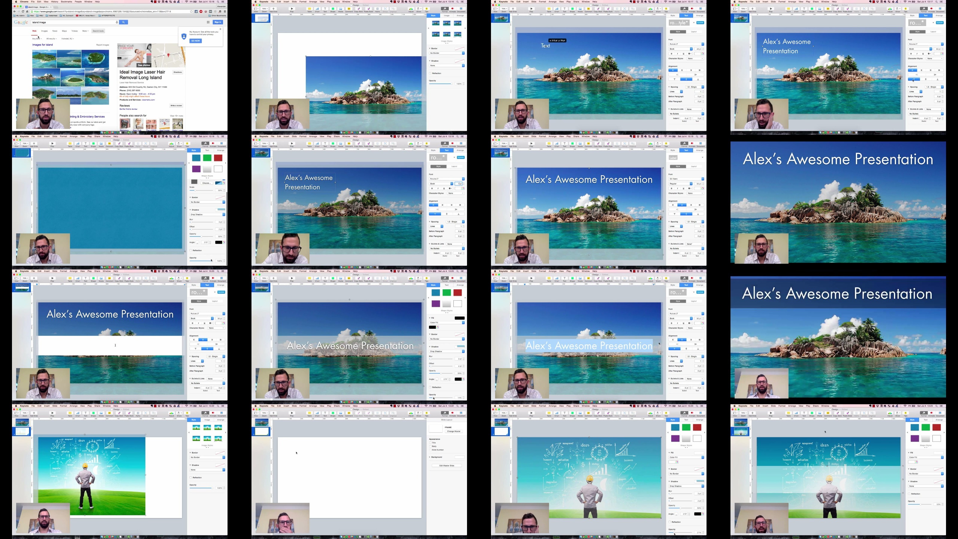Open the More dropdown in Google results
This screenshot has width=958, height=539.
85,31
